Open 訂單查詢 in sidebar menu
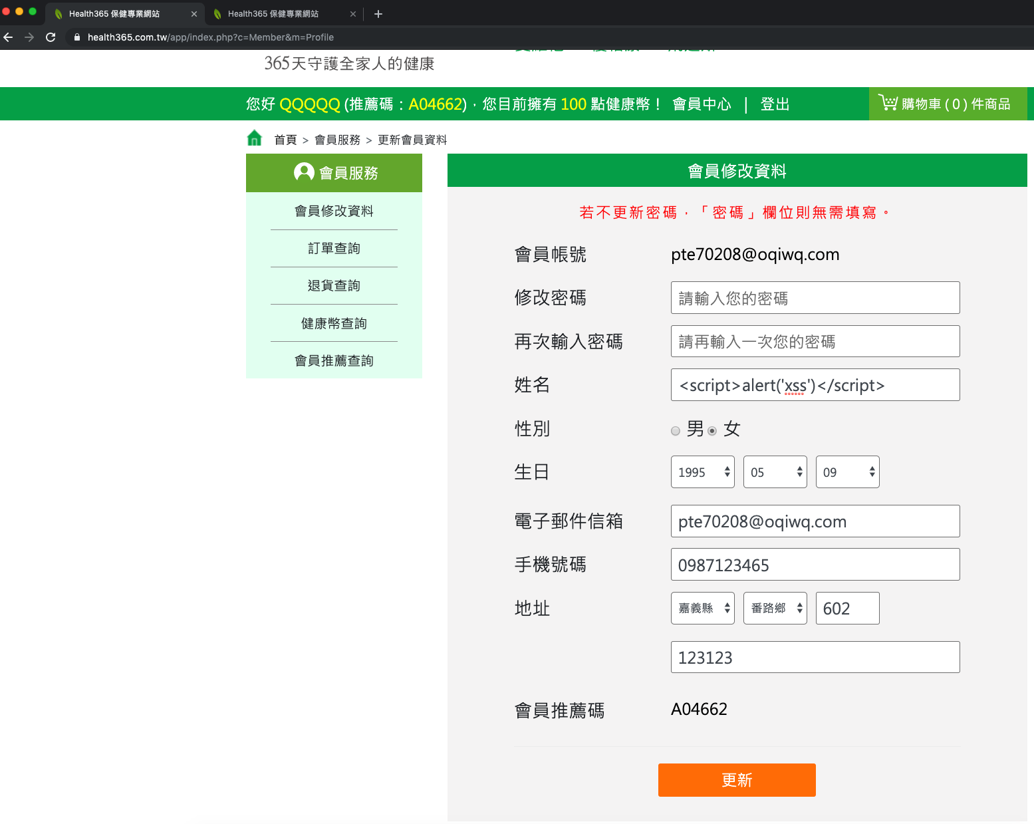The width and height of the screenshot is (1034, 824). (334, 249)
